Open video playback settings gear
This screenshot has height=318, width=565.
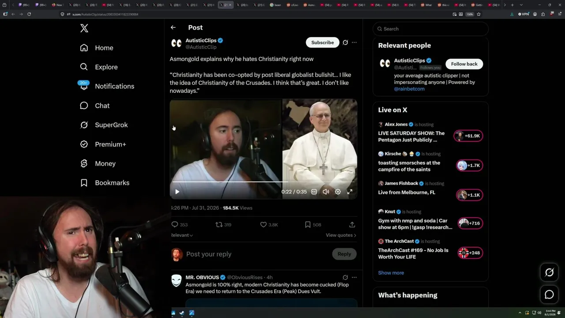pos(338,192)
